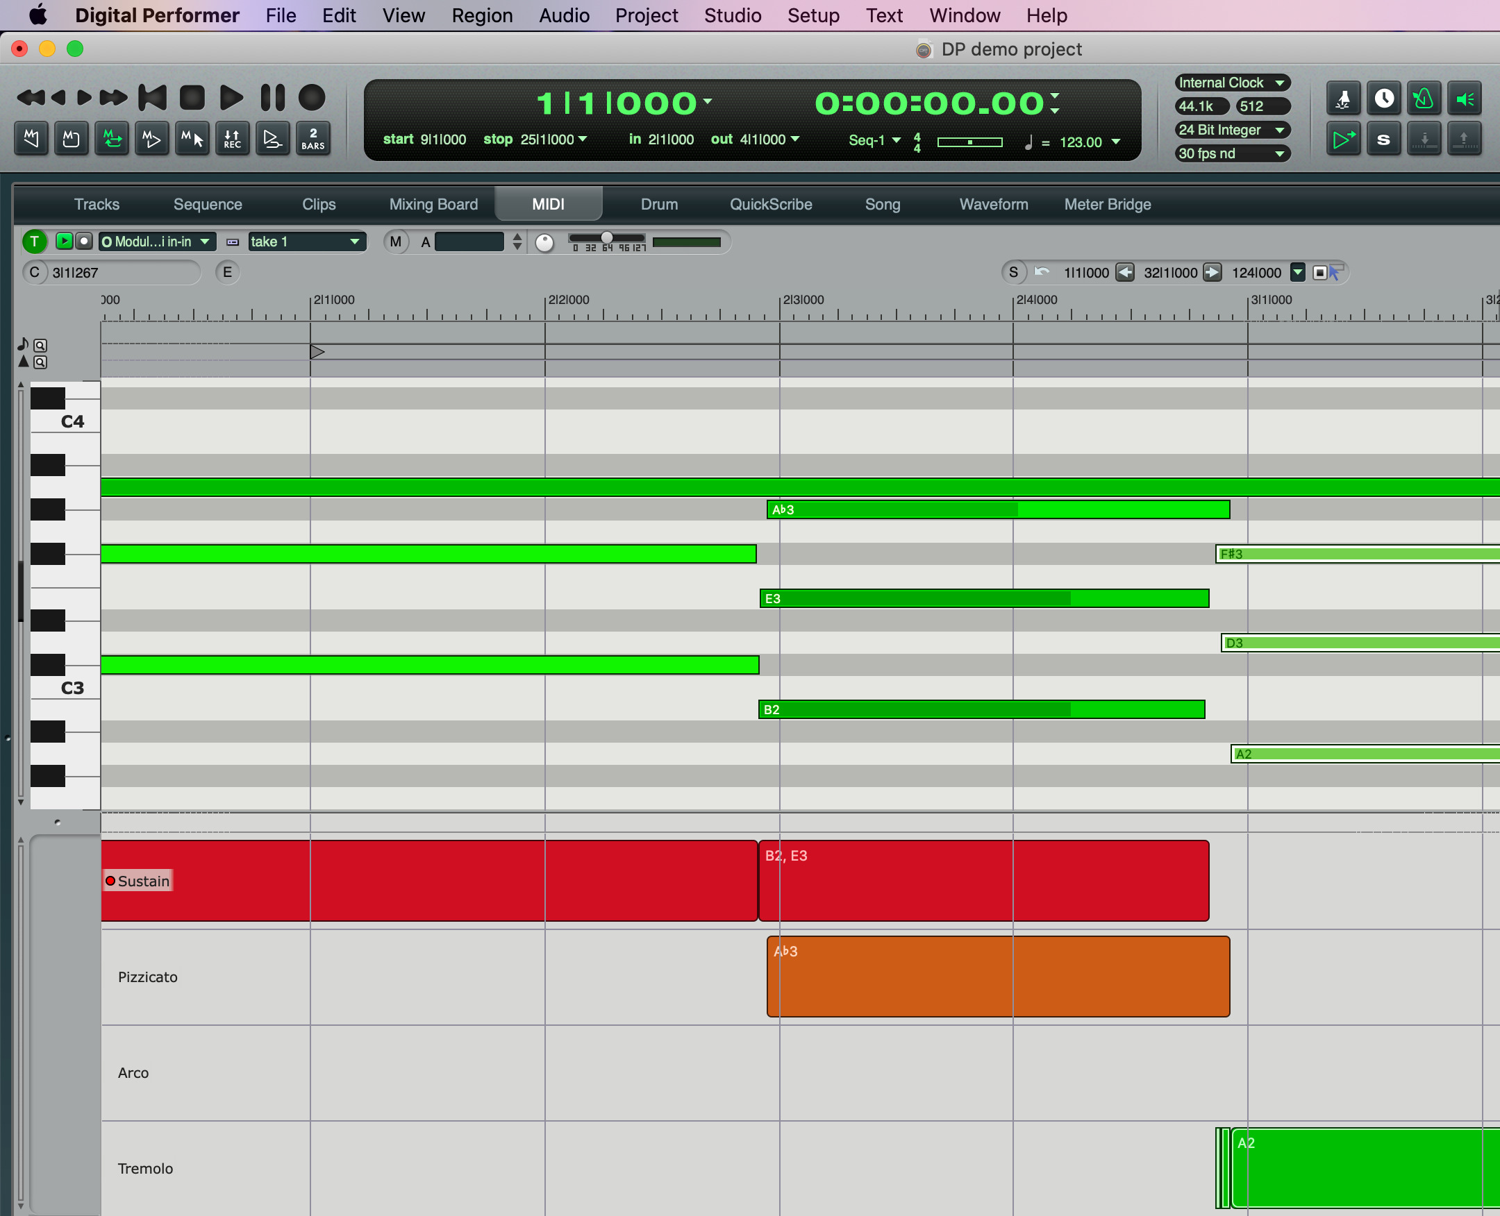Image resolution: width=1500 pixels, height=1216 pixels.
Task: Adjust the track volume slider handle
Action: [x=607, y=238]
